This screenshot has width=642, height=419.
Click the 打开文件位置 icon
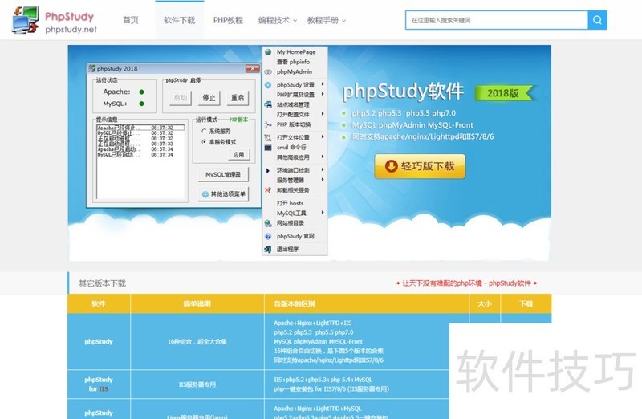click(268, 137)
